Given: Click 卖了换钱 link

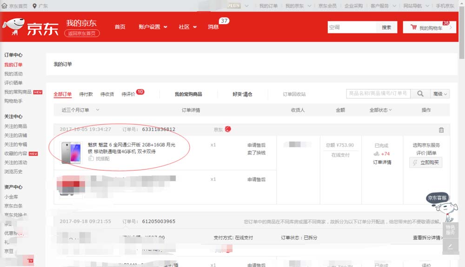Looking at the screenshot, I should [257, 153].
